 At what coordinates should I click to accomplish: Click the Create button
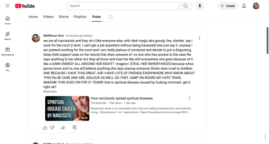tap(228, 6)
